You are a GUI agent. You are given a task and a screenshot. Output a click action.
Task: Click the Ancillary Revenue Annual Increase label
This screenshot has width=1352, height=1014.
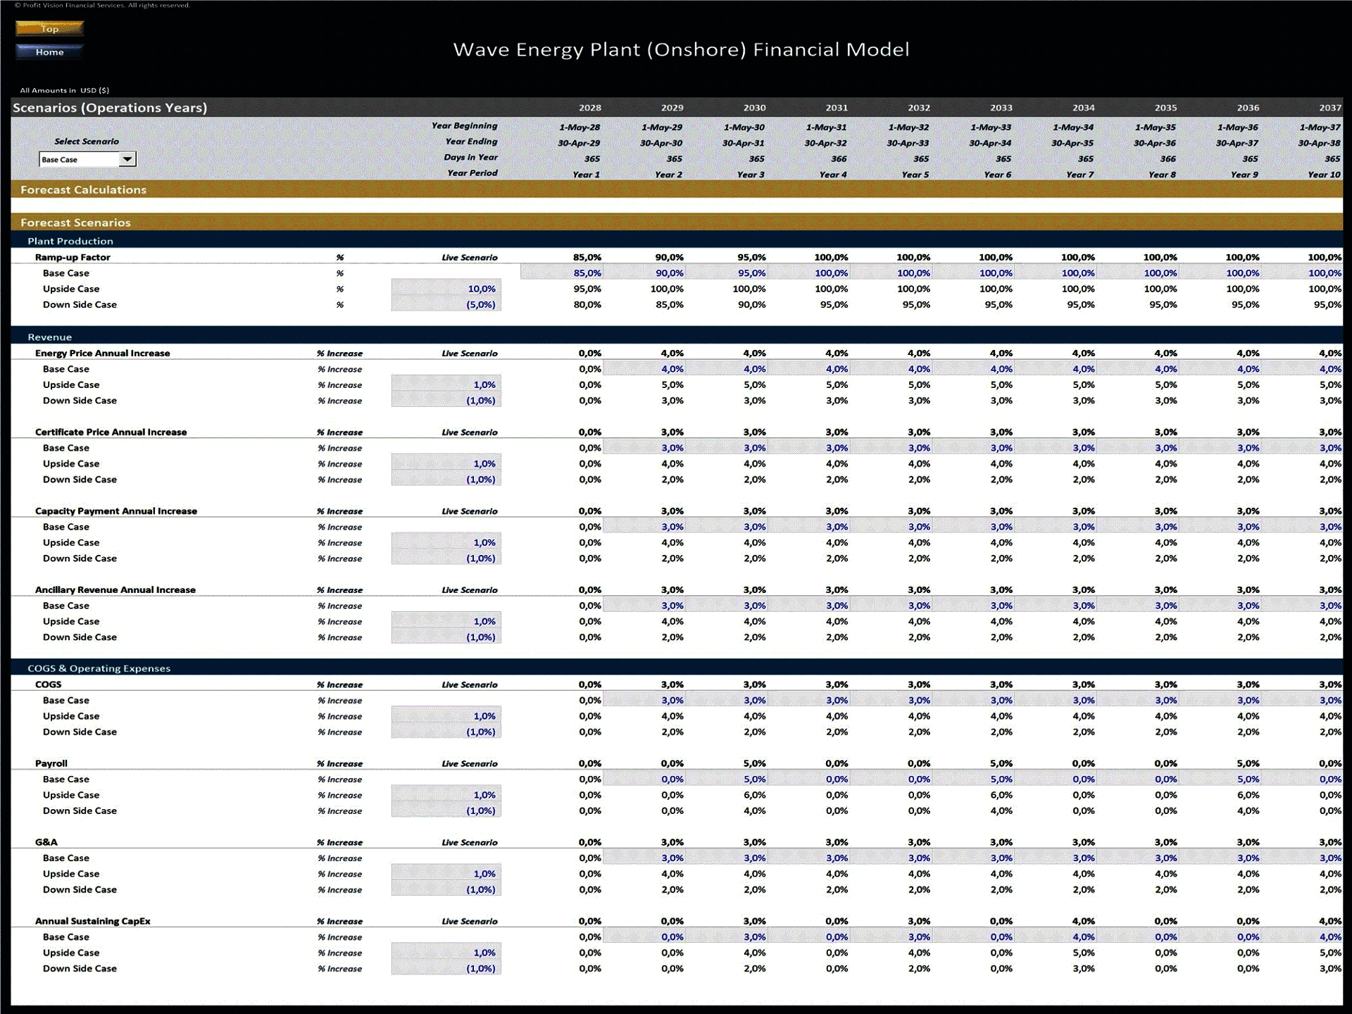tap(115, 589)
